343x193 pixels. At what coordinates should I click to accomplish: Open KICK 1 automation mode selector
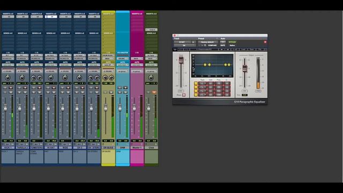point(8,65)
